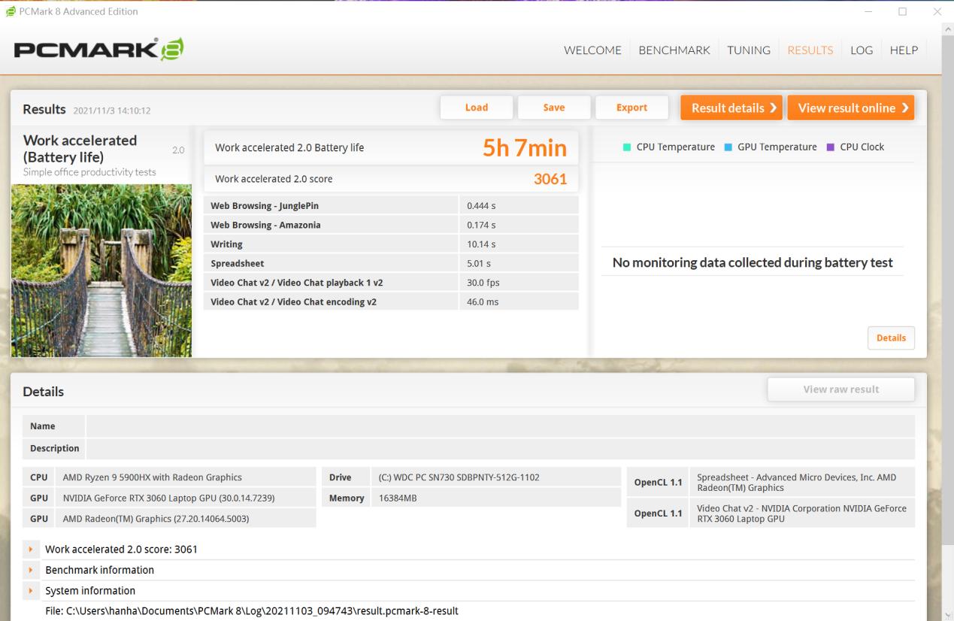The width and height of the screenshot is (954, 621).
Task: Click the CPU Clock legend swatch
Action: click(x=830, y=147)
